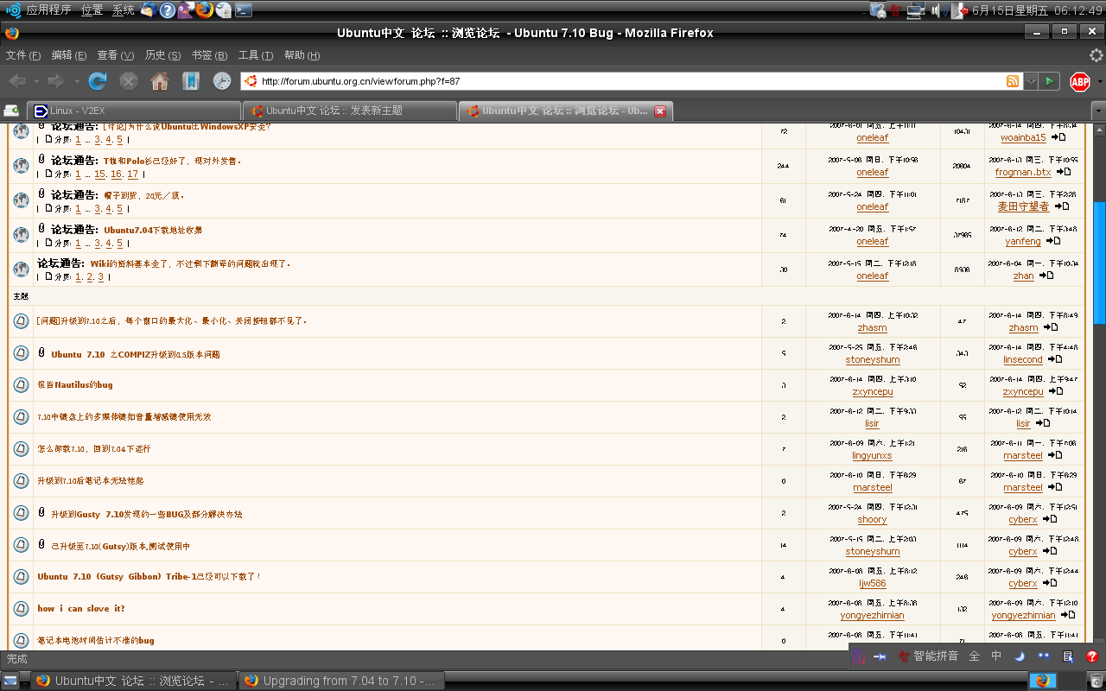Viewport: 1106px width, 691px height.
Task: Toggle SCIM full/half width letter 全
Action: pos(975,656)
